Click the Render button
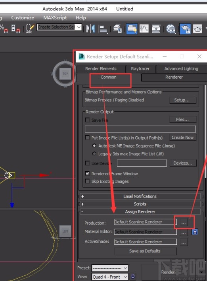This screenshot has height=281, width=207. point(168,272)
